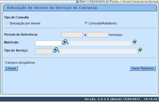The image size is (159, 102).
Task: Click the 'Simulação de Valores de Serviços de Cobrança' title
Action: pyautogui.click(x=52, y=8)
